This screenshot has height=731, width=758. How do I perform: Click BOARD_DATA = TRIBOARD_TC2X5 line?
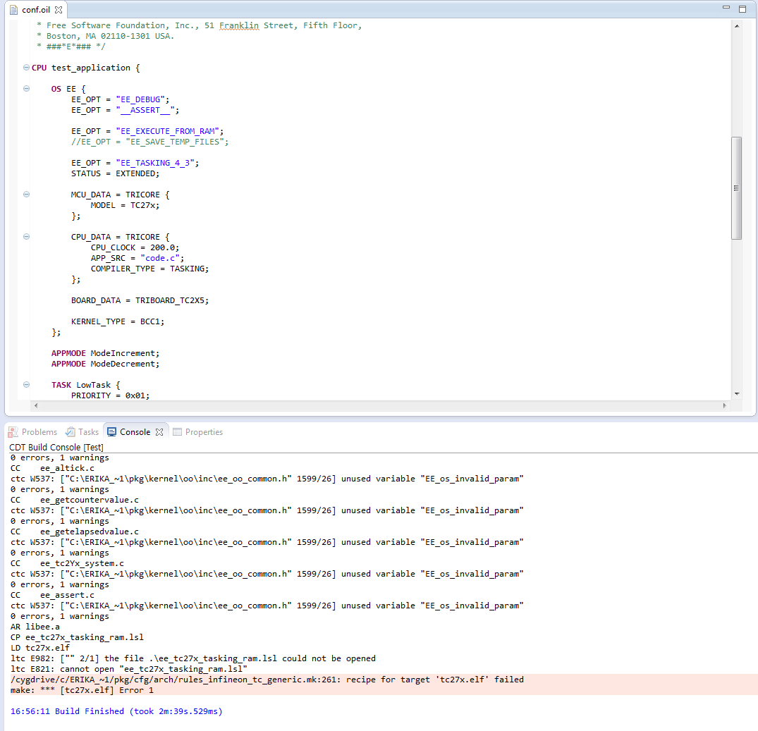click(140, 300)
